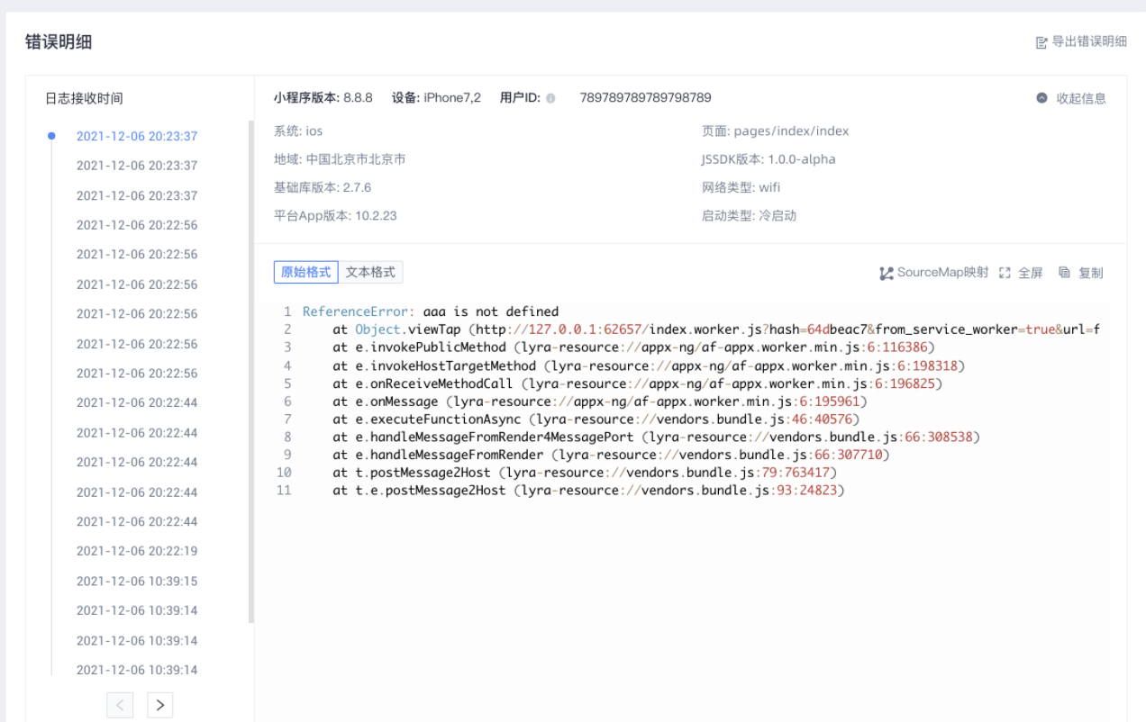Viewport: 1146px width, 722px height.
Task: Click 启动类型: 冷启动 field
Action: point(749,216)
